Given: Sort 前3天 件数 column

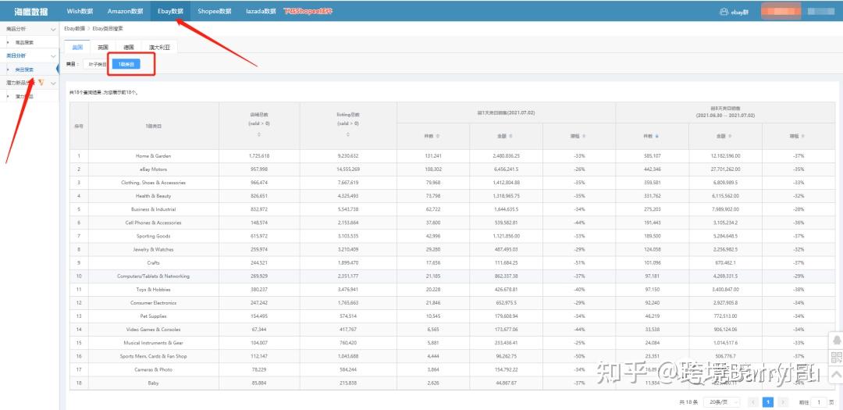Looking at the screenshot, I should point(656,136).
